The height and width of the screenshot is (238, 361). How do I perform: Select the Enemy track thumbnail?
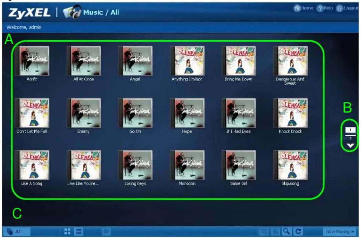[84, 113]
